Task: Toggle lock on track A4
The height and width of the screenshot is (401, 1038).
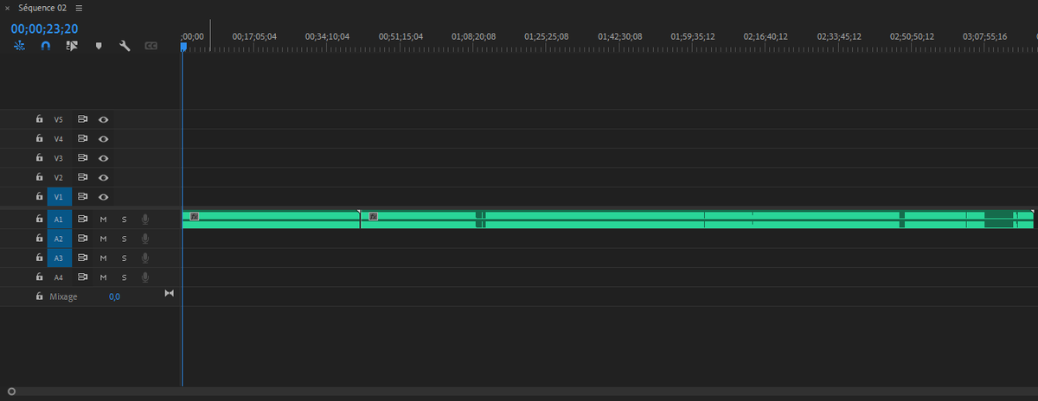Action: (39, 277)
